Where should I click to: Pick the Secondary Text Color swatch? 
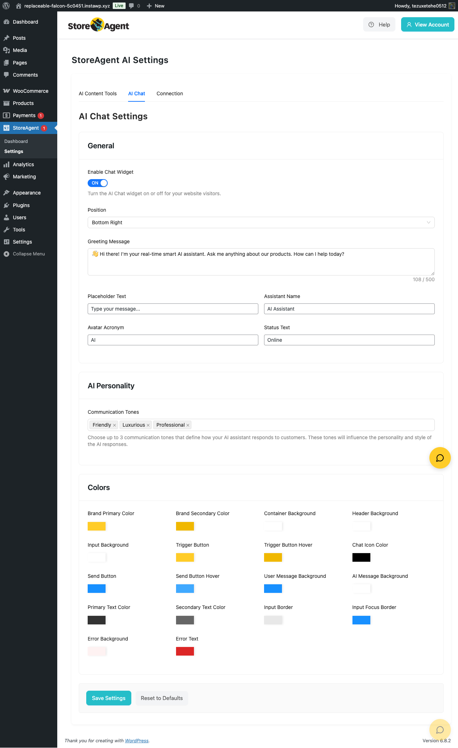point(185,620)
